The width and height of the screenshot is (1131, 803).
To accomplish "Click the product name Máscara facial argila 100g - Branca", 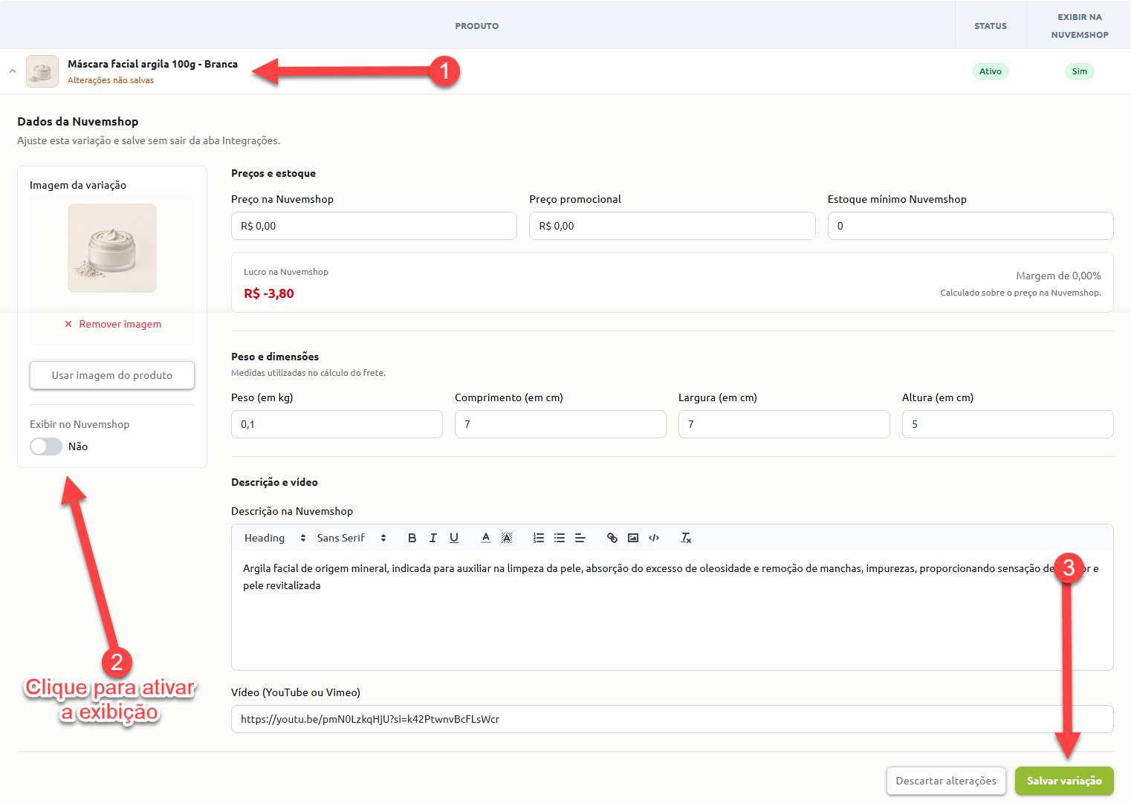I will (x=152, y=64).
